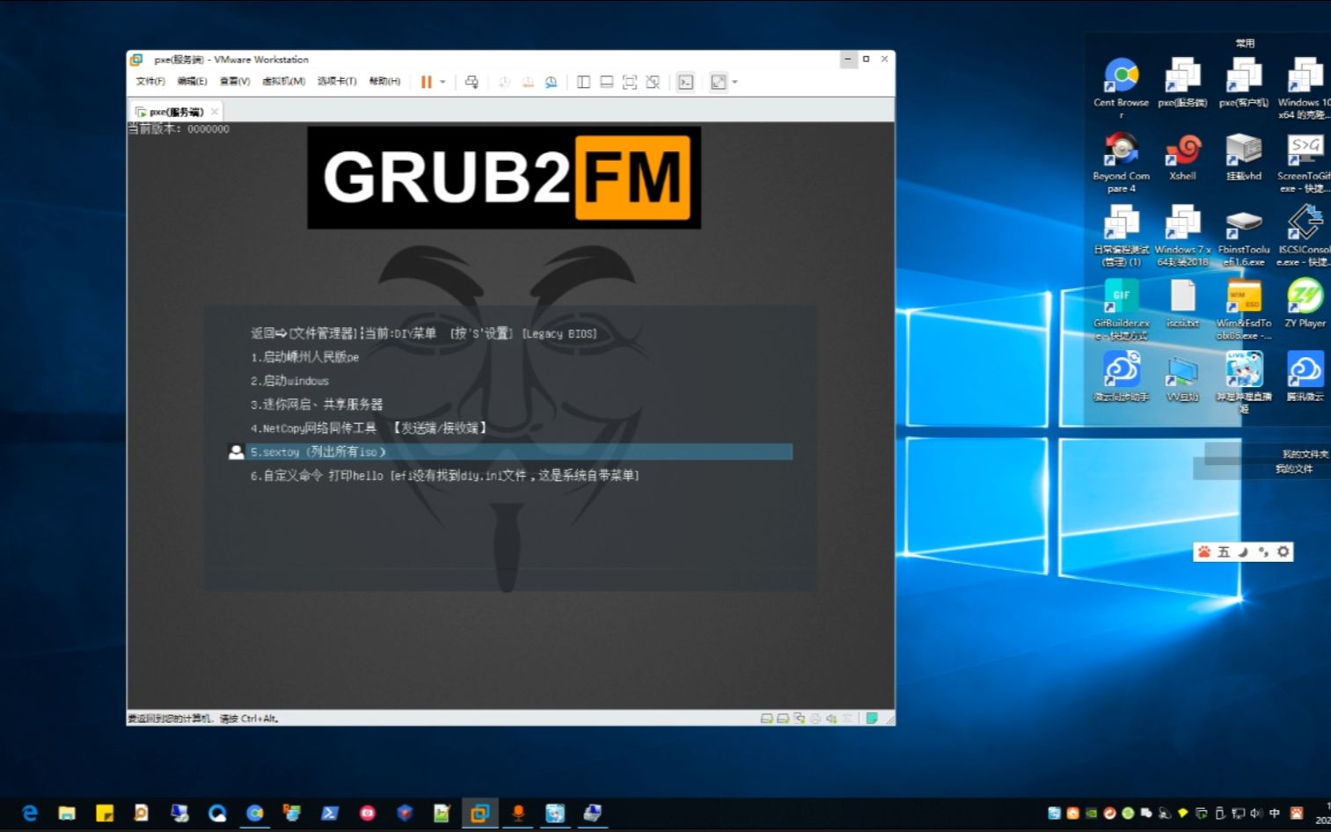
Task: Toggle the moon icon on IME toolbar
Action: pyautogui.click(x=1243, y=551)
